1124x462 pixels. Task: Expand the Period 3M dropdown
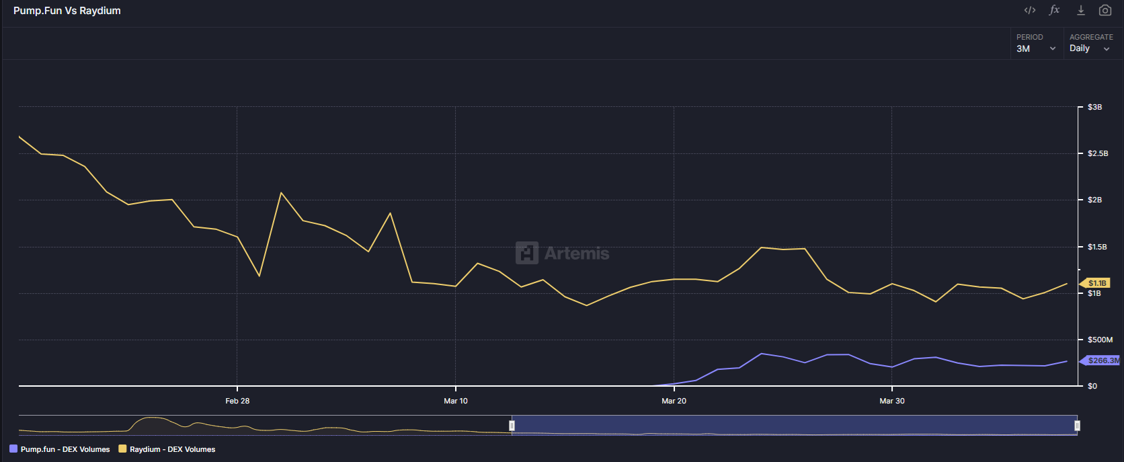click(1036, 44)
